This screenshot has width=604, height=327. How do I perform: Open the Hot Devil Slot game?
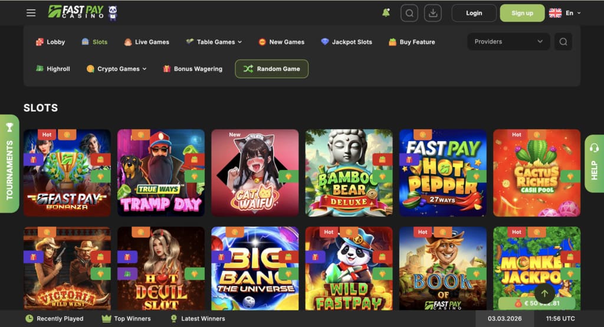(x=161, y=269)
